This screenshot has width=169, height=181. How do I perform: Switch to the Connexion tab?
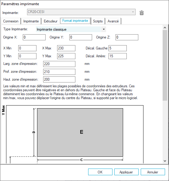pos(11,21)
